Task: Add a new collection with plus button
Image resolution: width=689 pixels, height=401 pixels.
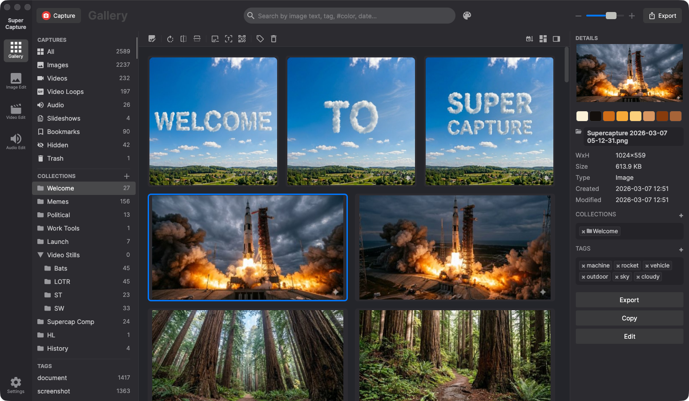Action: click(127, 175)
